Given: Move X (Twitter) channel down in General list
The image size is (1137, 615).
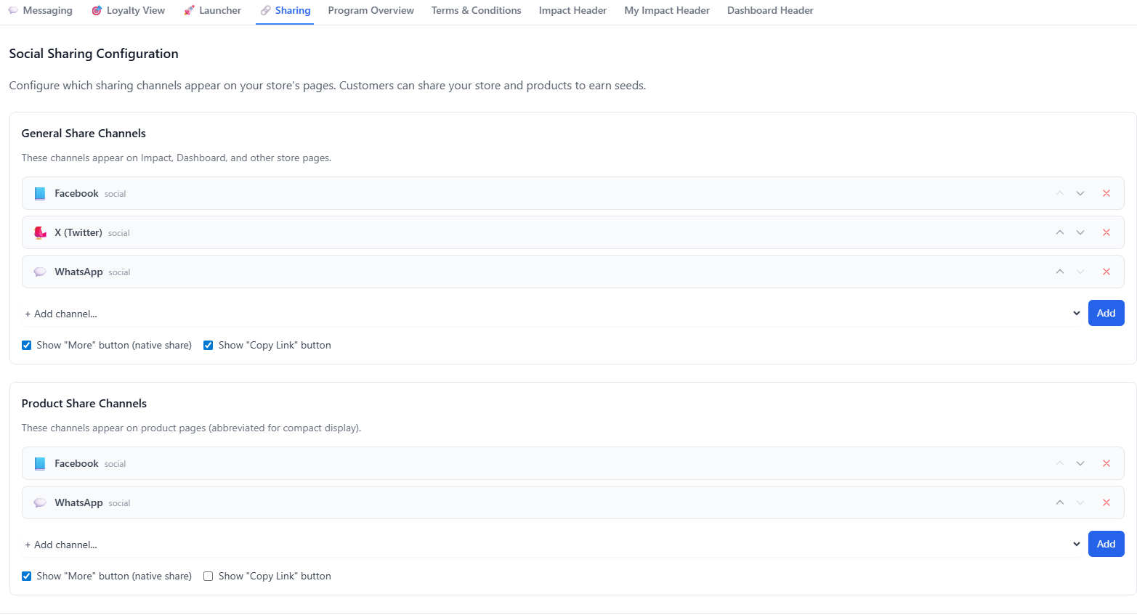Looking at the screenshot, I should tap(1080, 232).
